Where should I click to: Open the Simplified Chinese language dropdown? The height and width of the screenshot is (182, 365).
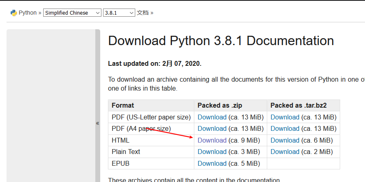(x=72, y=13)
